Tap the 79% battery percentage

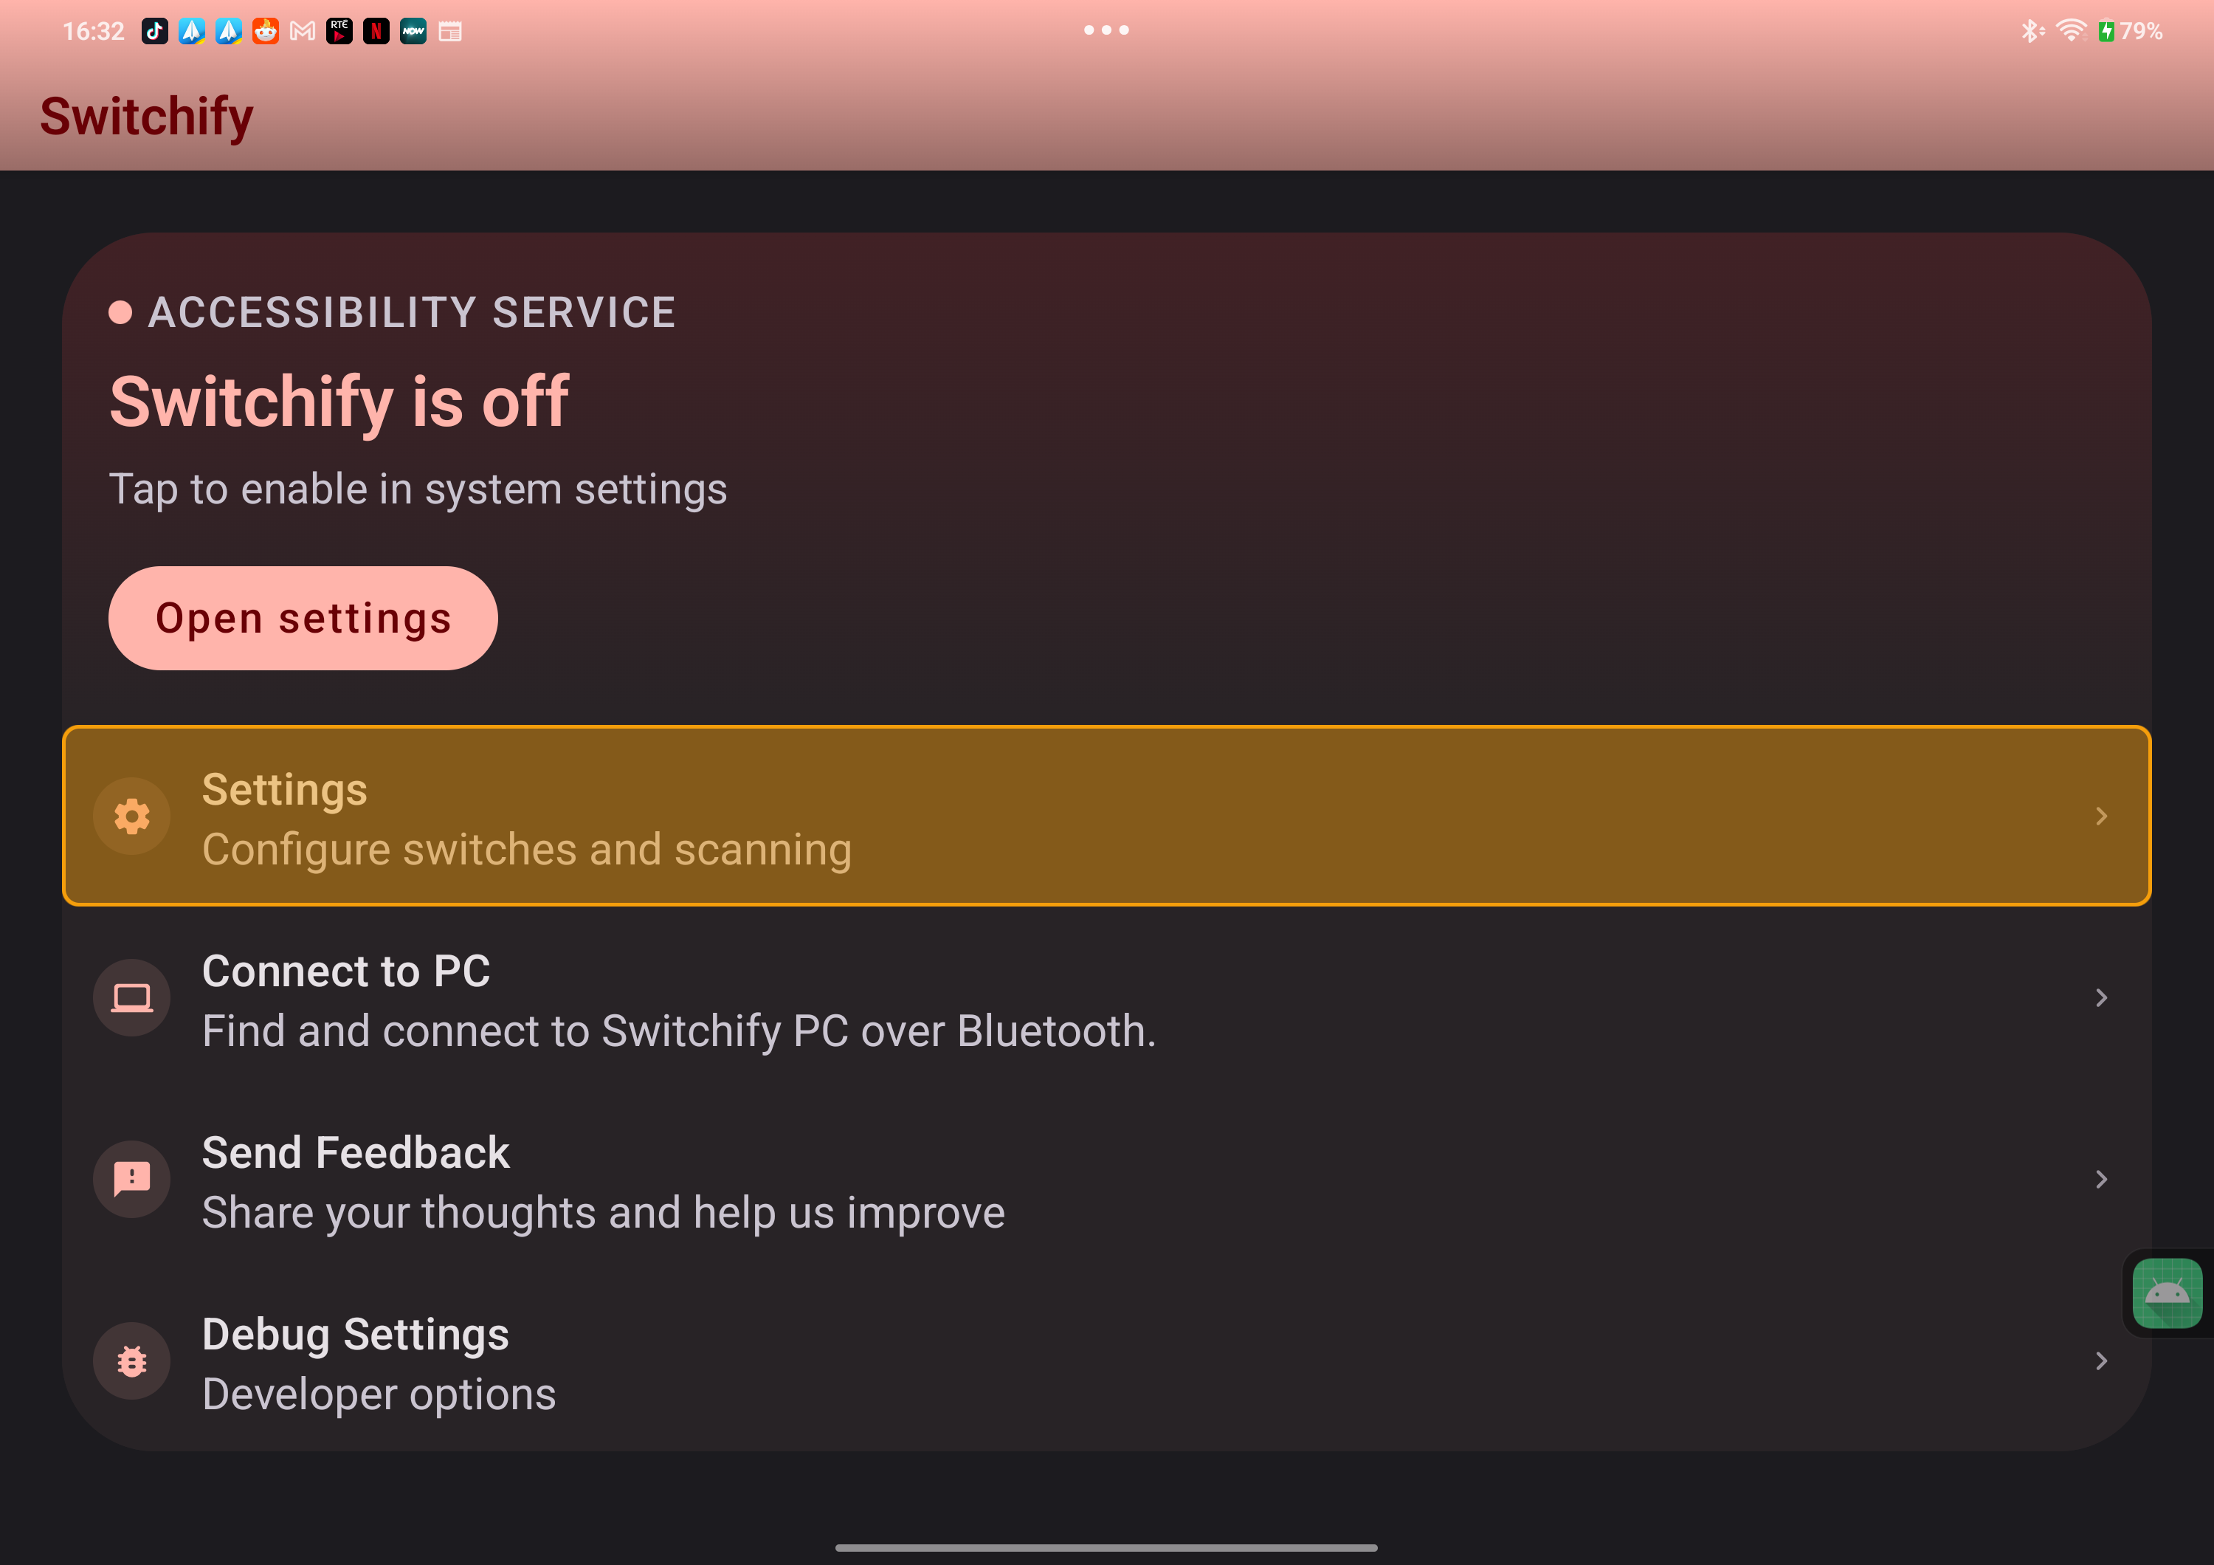2141,31
